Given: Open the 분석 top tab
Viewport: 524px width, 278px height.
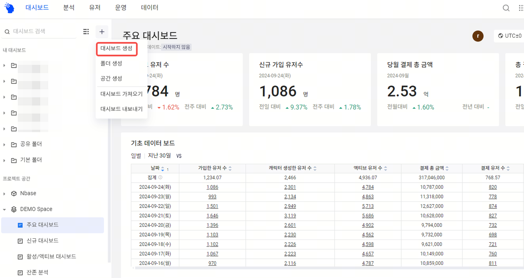Looking at the screenshot, I should pos(69,8).
